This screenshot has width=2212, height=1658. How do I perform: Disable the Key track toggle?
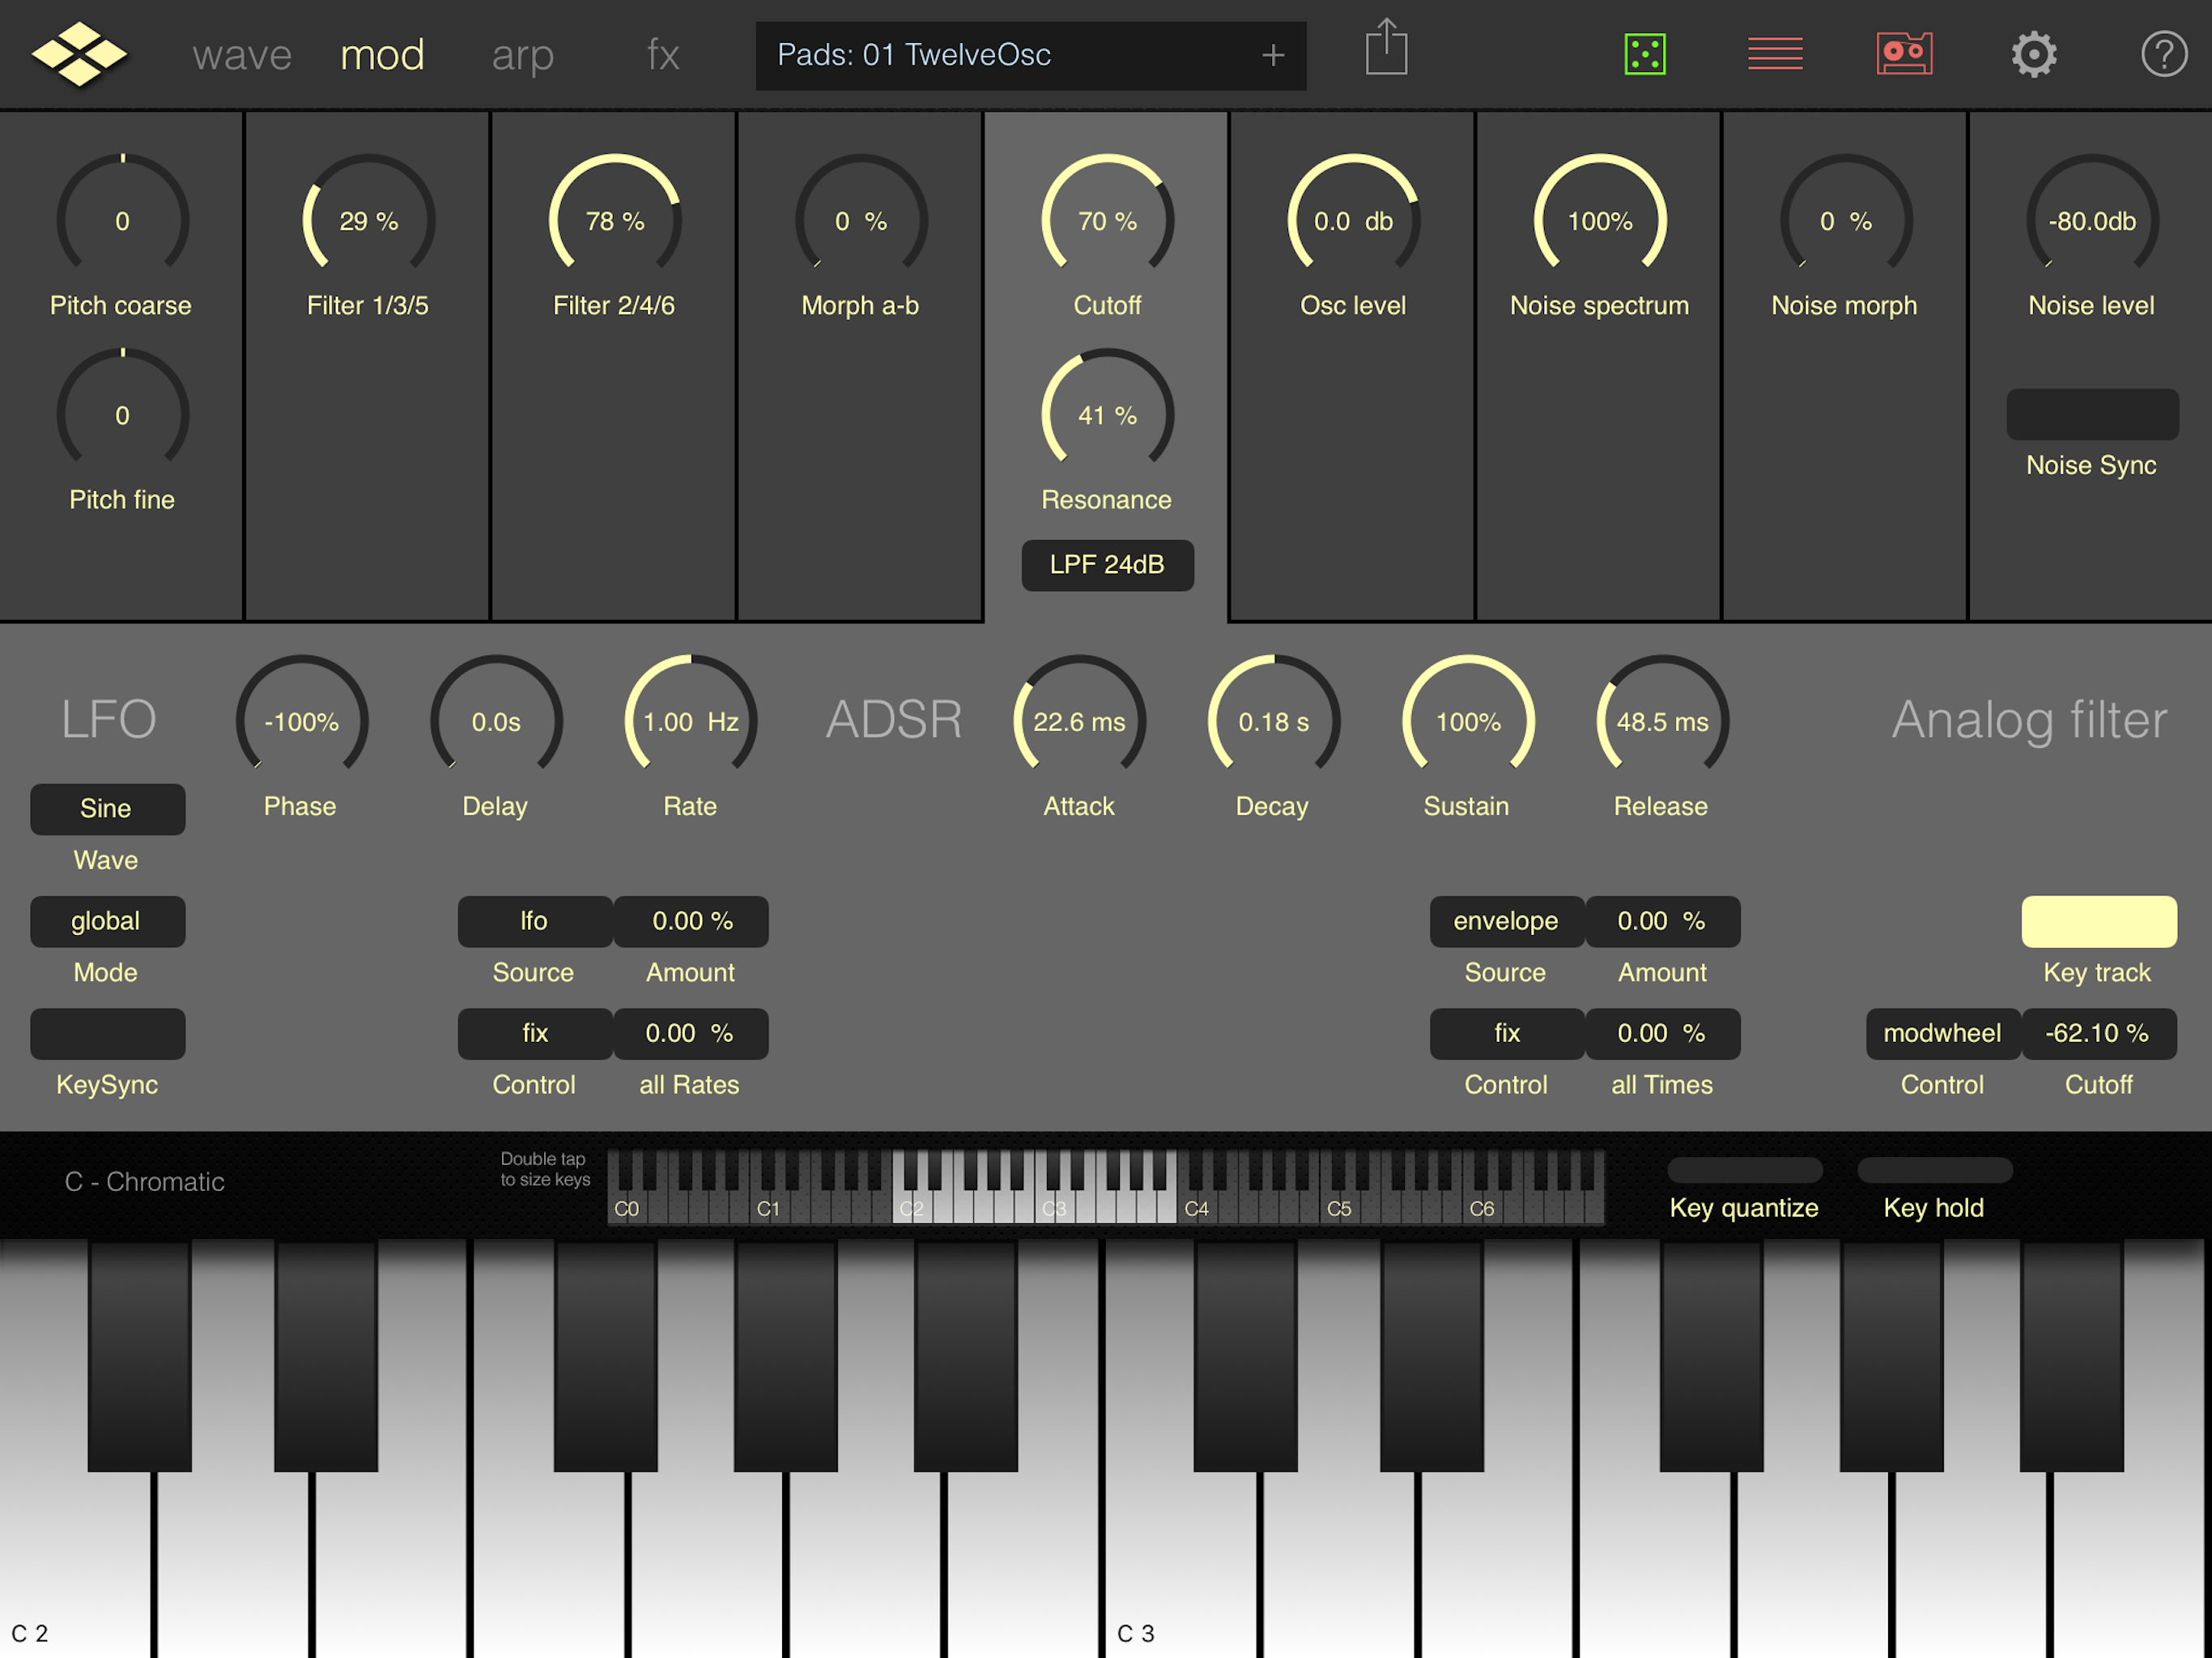pos(2099,921)
